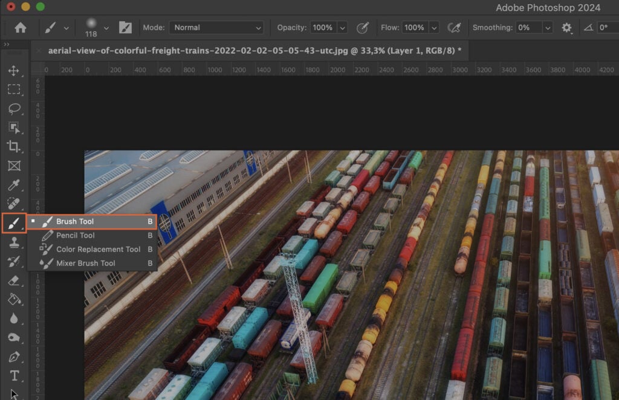Select the Eraser tool
619x400 pixels.
(x=15, y=279)
